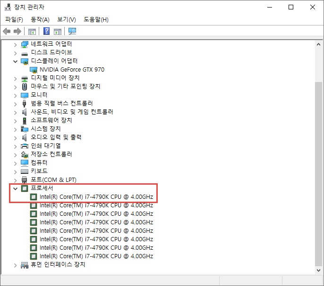Click the 디스크 드라이브 category icon
The image size is (324, 286).
pyautogui.click(x=25, y=54)
